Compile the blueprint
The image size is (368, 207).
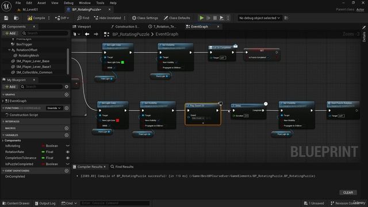click(x=36, y=18)
